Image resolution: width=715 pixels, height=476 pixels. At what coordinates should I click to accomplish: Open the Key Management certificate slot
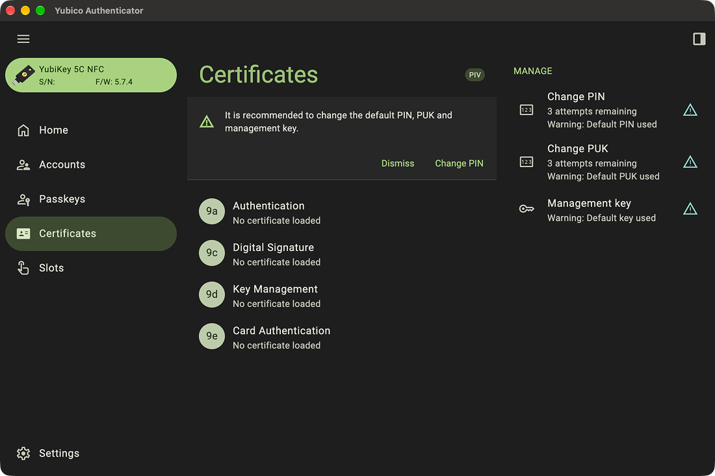pos(342,295)
